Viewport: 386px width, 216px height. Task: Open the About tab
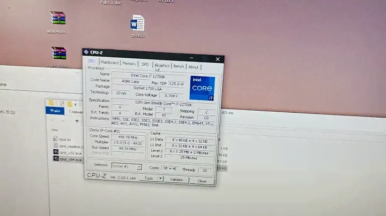click(193, 67)
